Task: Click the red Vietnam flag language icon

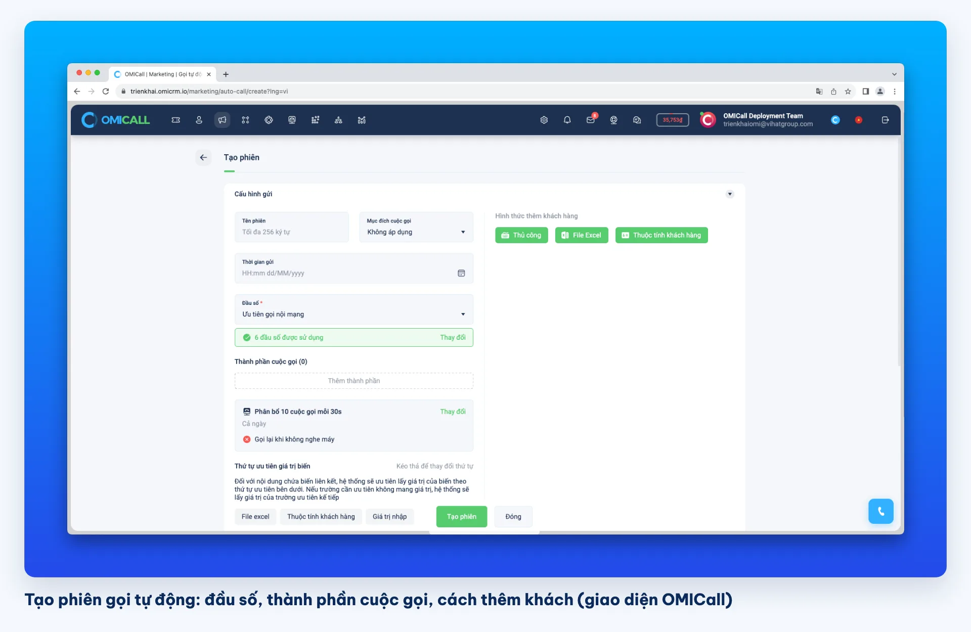Action: [x=858, y=120]
